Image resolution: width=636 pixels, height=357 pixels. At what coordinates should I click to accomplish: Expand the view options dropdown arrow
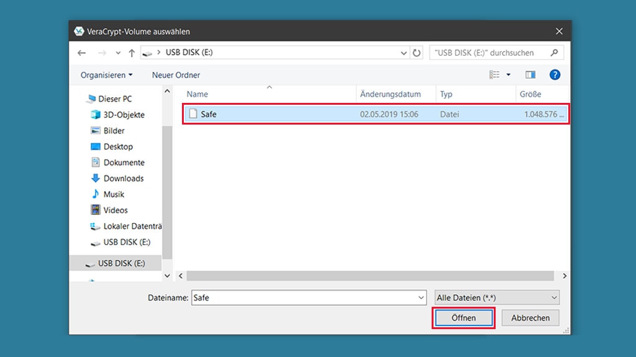(x=509, y=75)
